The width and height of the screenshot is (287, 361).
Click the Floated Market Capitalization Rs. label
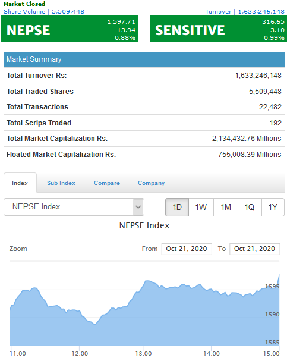coord(61,154)
